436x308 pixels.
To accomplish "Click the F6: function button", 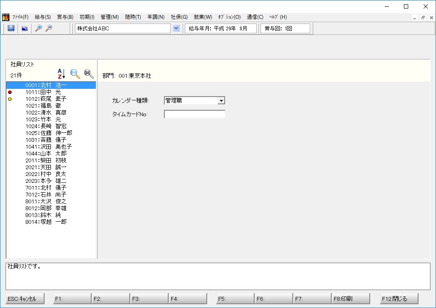I will [x=273, y=299].
